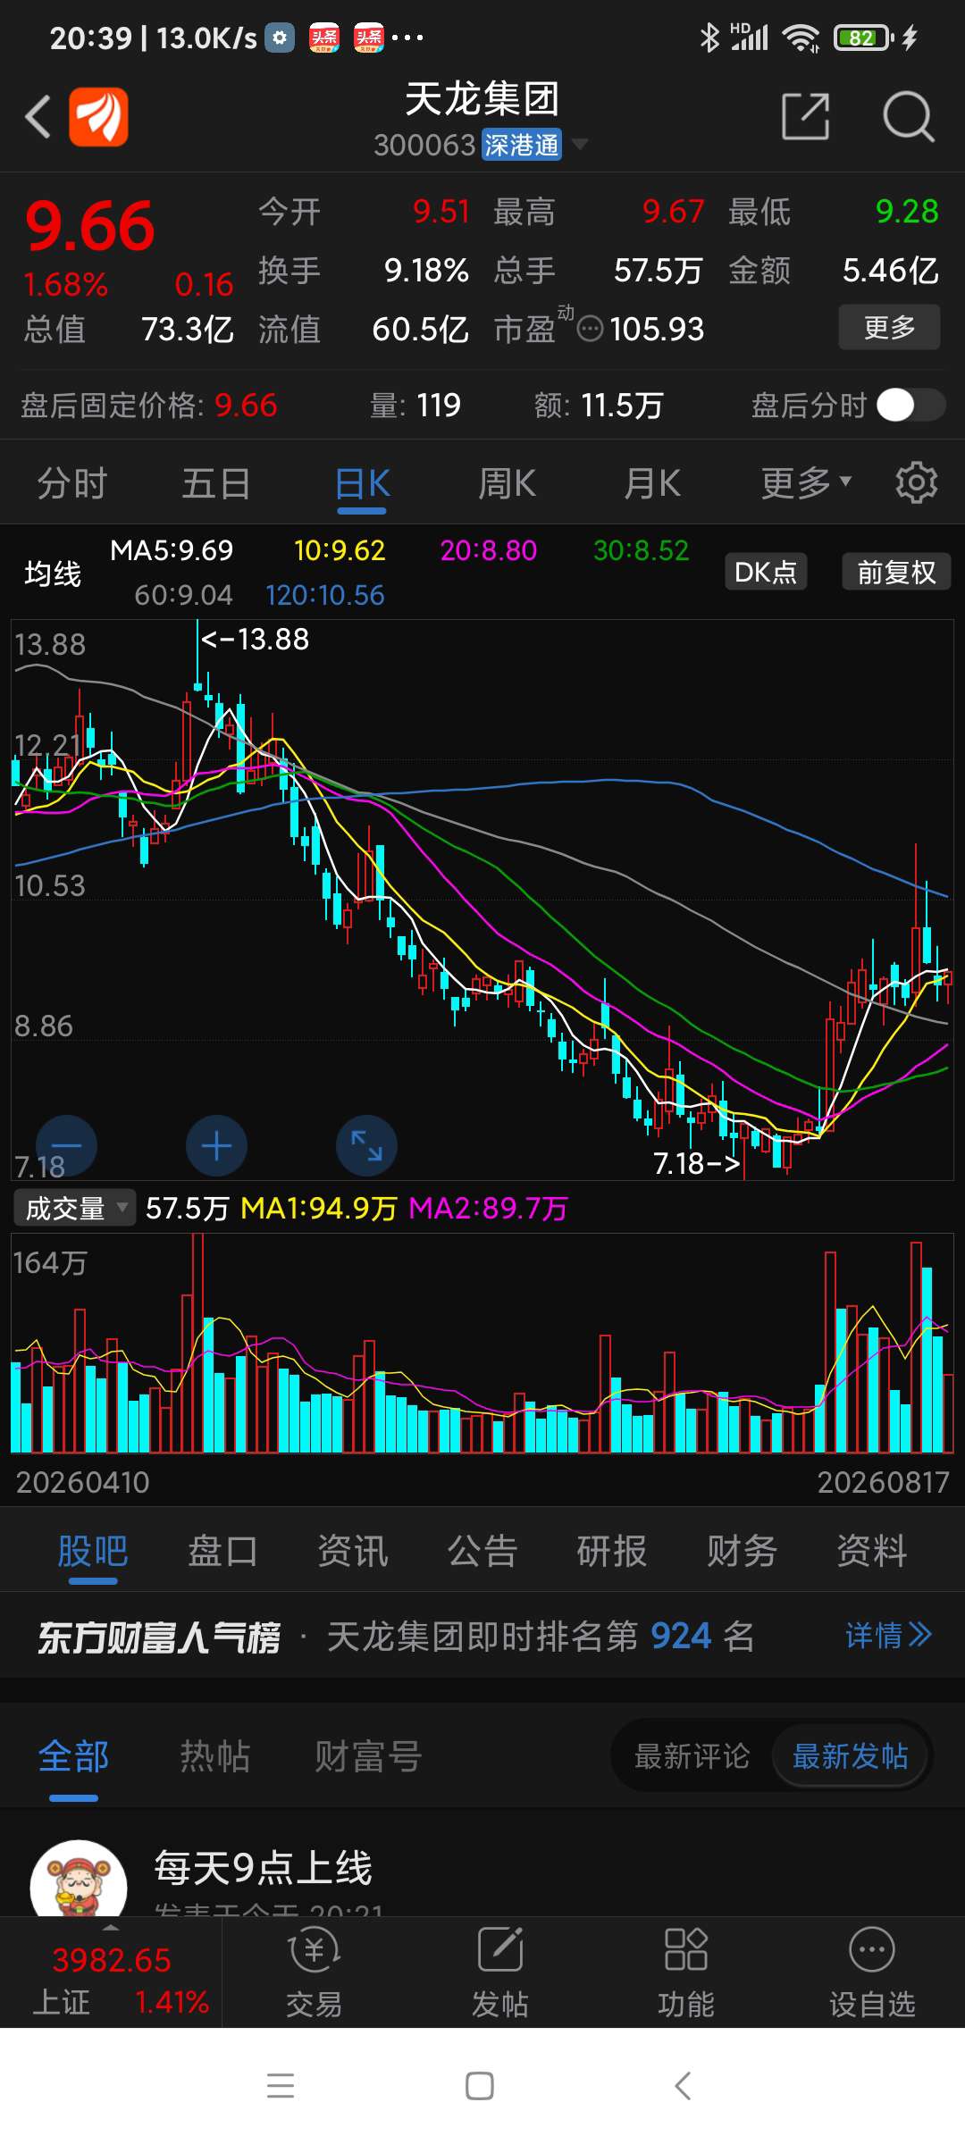
Task: Tap the battery indicator in status bar
Action: click(863, 38)
